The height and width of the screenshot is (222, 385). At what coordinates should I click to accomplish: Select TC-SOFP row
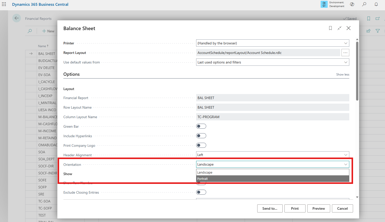click(x=45, y=208)
